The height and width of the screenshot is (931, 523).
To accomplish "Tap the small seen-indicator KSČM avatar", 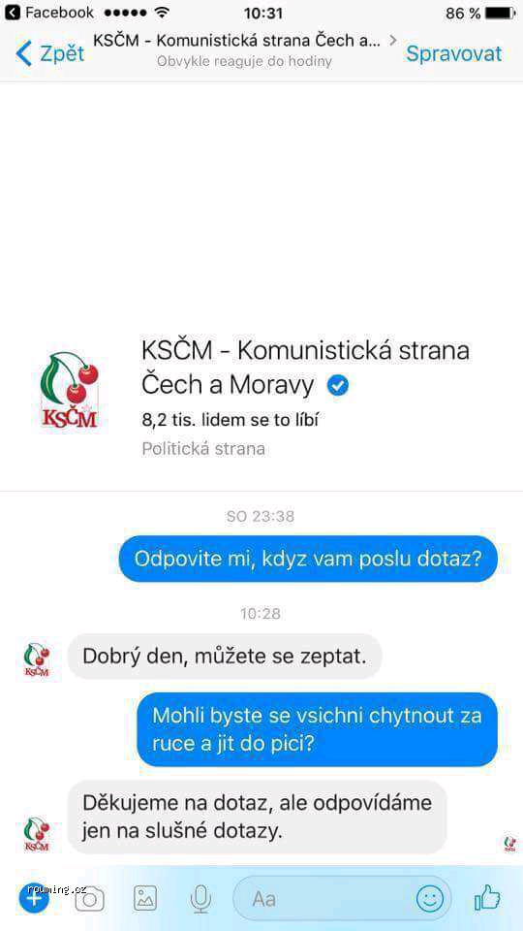I will pos(510,843).
